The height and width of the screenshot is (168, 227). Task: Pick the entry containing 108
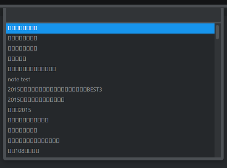click(x=110, y=151)
